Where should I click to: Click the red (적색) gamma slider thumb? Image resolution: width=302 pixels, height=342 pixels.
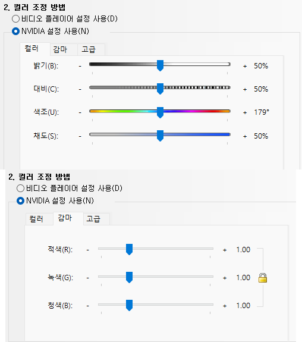[x=130, y=250]
